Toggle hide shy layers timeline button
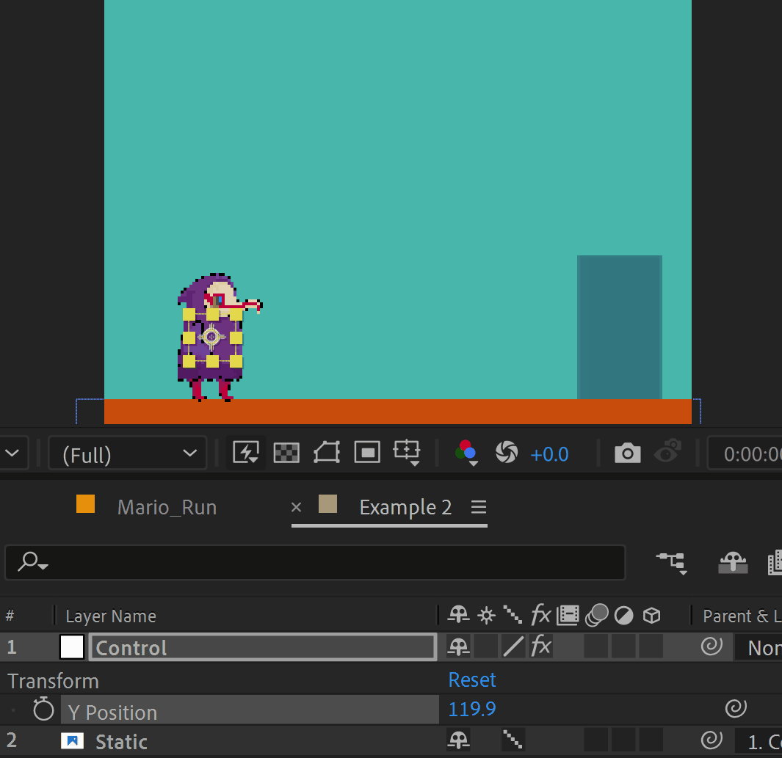The image size is (782, 758). pos(733,563)
